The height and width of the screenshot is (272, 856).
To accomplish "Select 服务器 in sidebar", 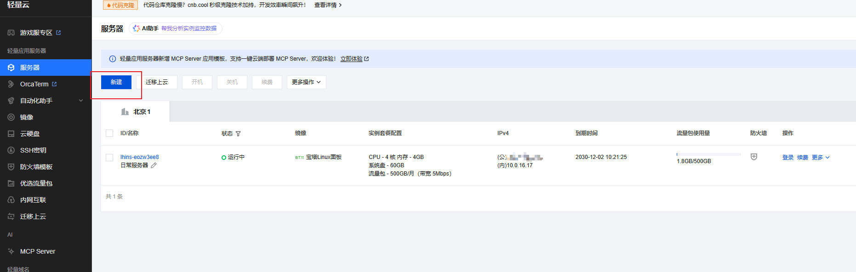I will tap(46, 68).
